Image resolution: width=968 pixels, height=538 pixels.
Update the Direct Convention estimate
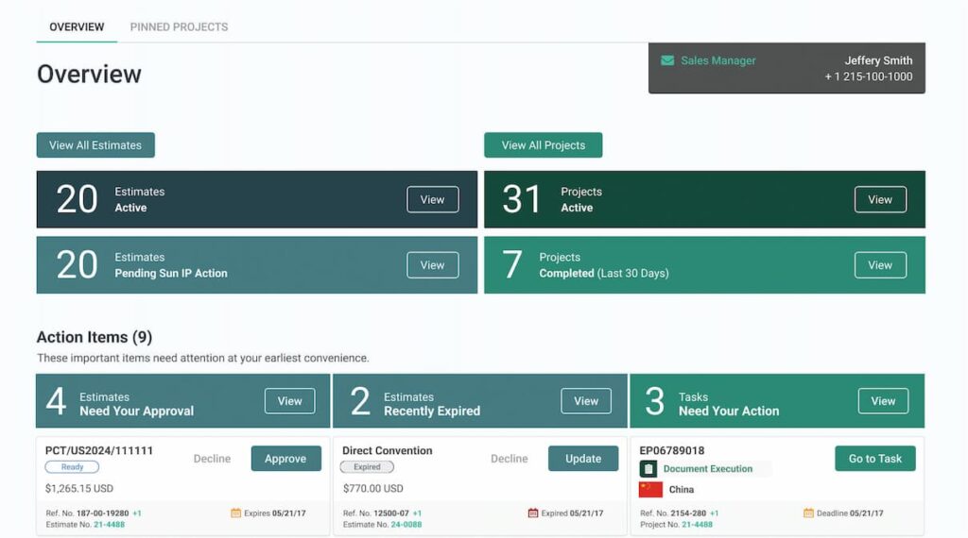click(583, 459)
